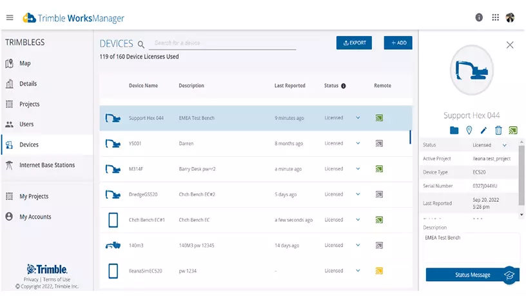Select the DredgeGS520 device name
Image resolution: width=526 pixels, height=296 pixels.
[x=143, y=194]
